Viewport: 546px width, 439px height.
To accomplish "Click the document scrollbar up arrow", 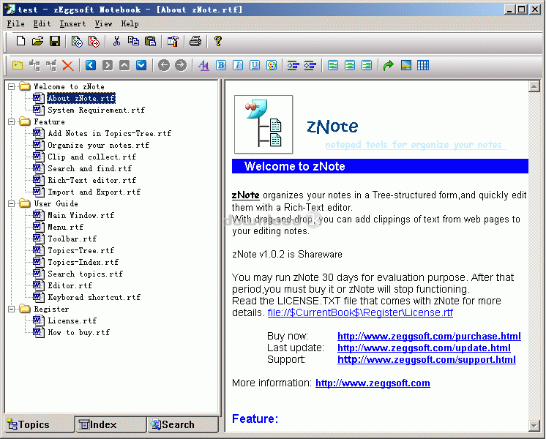I will (534, 86).
